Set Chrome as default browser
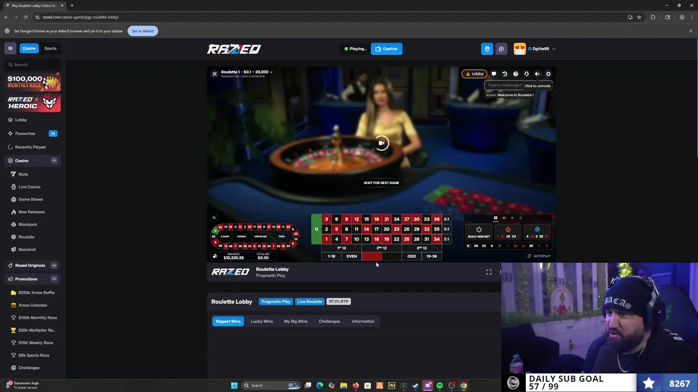698x392 pixels. 142,31
